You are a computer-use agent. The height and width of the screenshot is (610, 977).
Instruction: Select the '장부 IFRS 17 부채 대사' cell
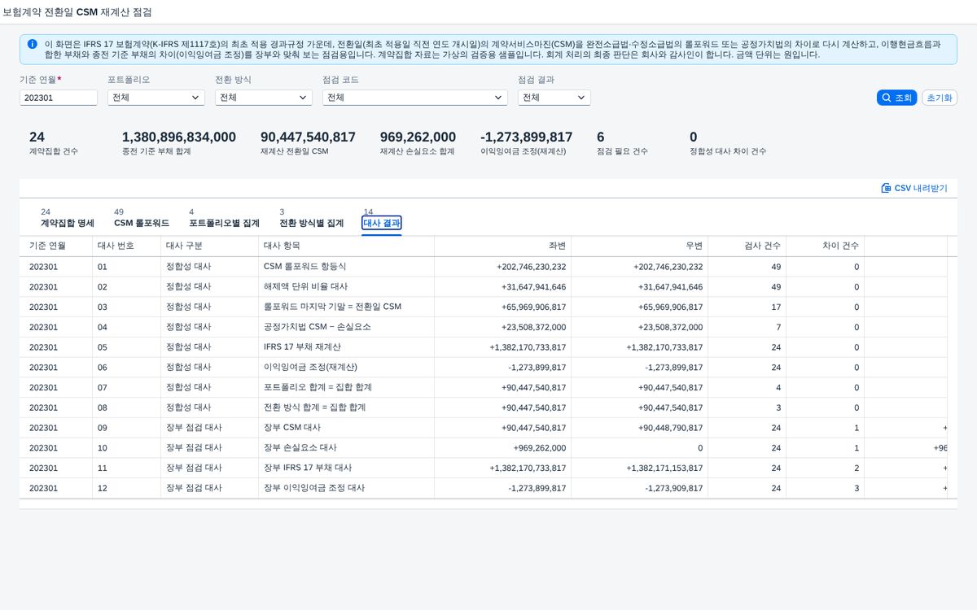[x=346, y=468]
